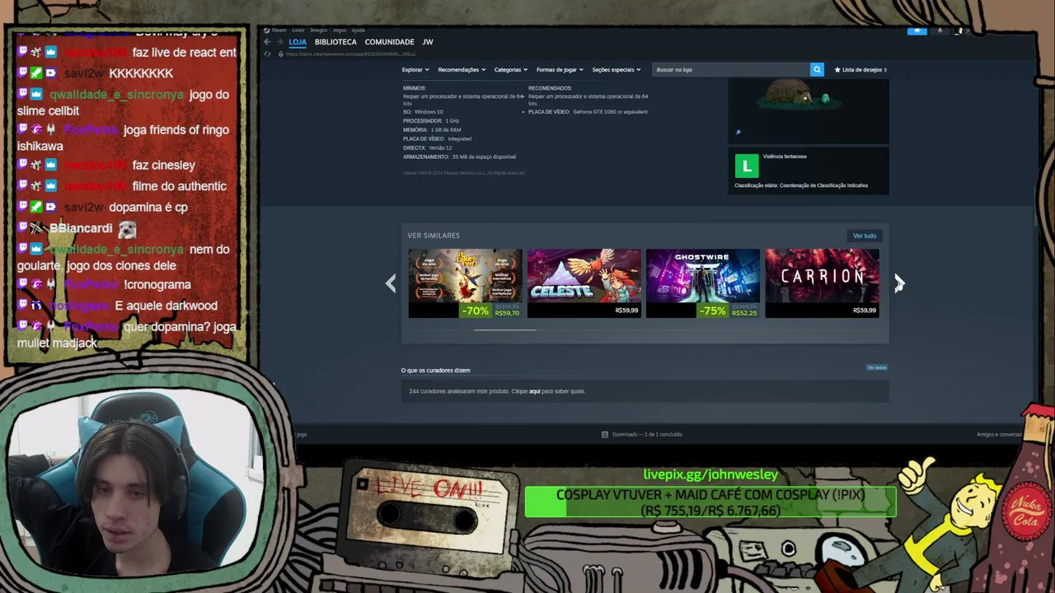Focus the Buscar na loja search field
Screen dimensions: 1055x593
(730, 70)
